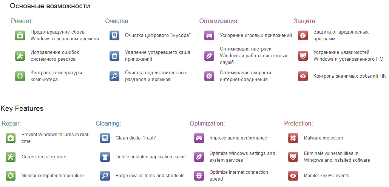Click the purple gamepad icon next to Ускорение игровых приложений
Image resolution: width=389 pixels, height=187 pixels.
[209, 35]
